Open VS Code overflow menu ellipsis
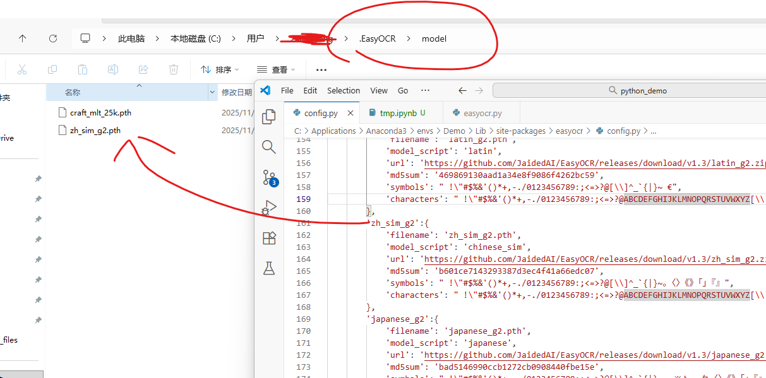Viewport: 766px width, 378px height. tap(425, 90)
